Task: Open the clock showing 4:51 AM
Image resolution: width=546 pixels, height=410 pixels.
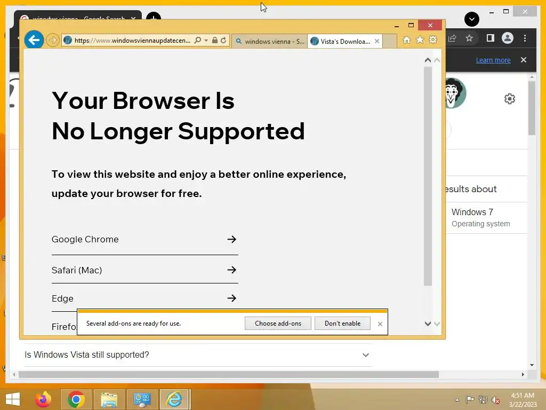Action: [523, 400]
